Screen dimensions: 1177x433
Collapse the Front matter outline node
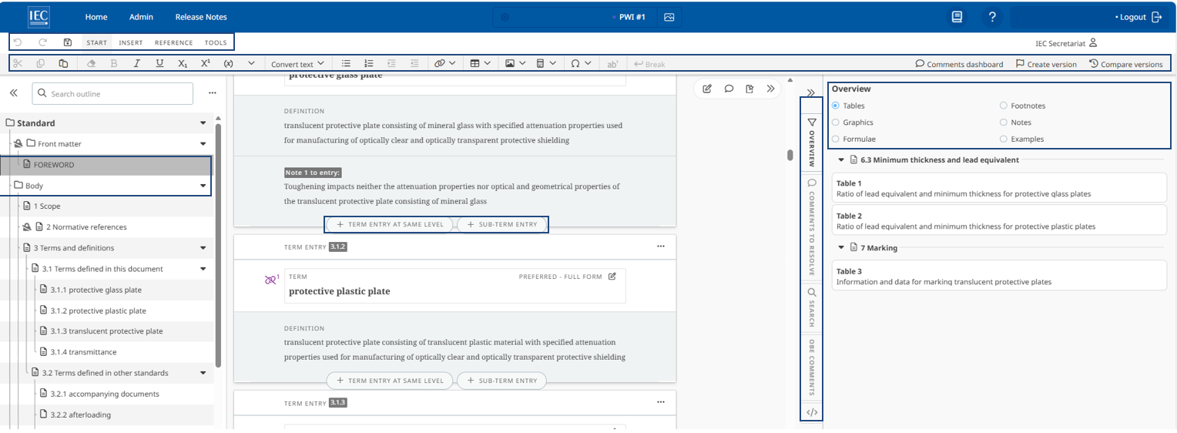click(203, 144)
